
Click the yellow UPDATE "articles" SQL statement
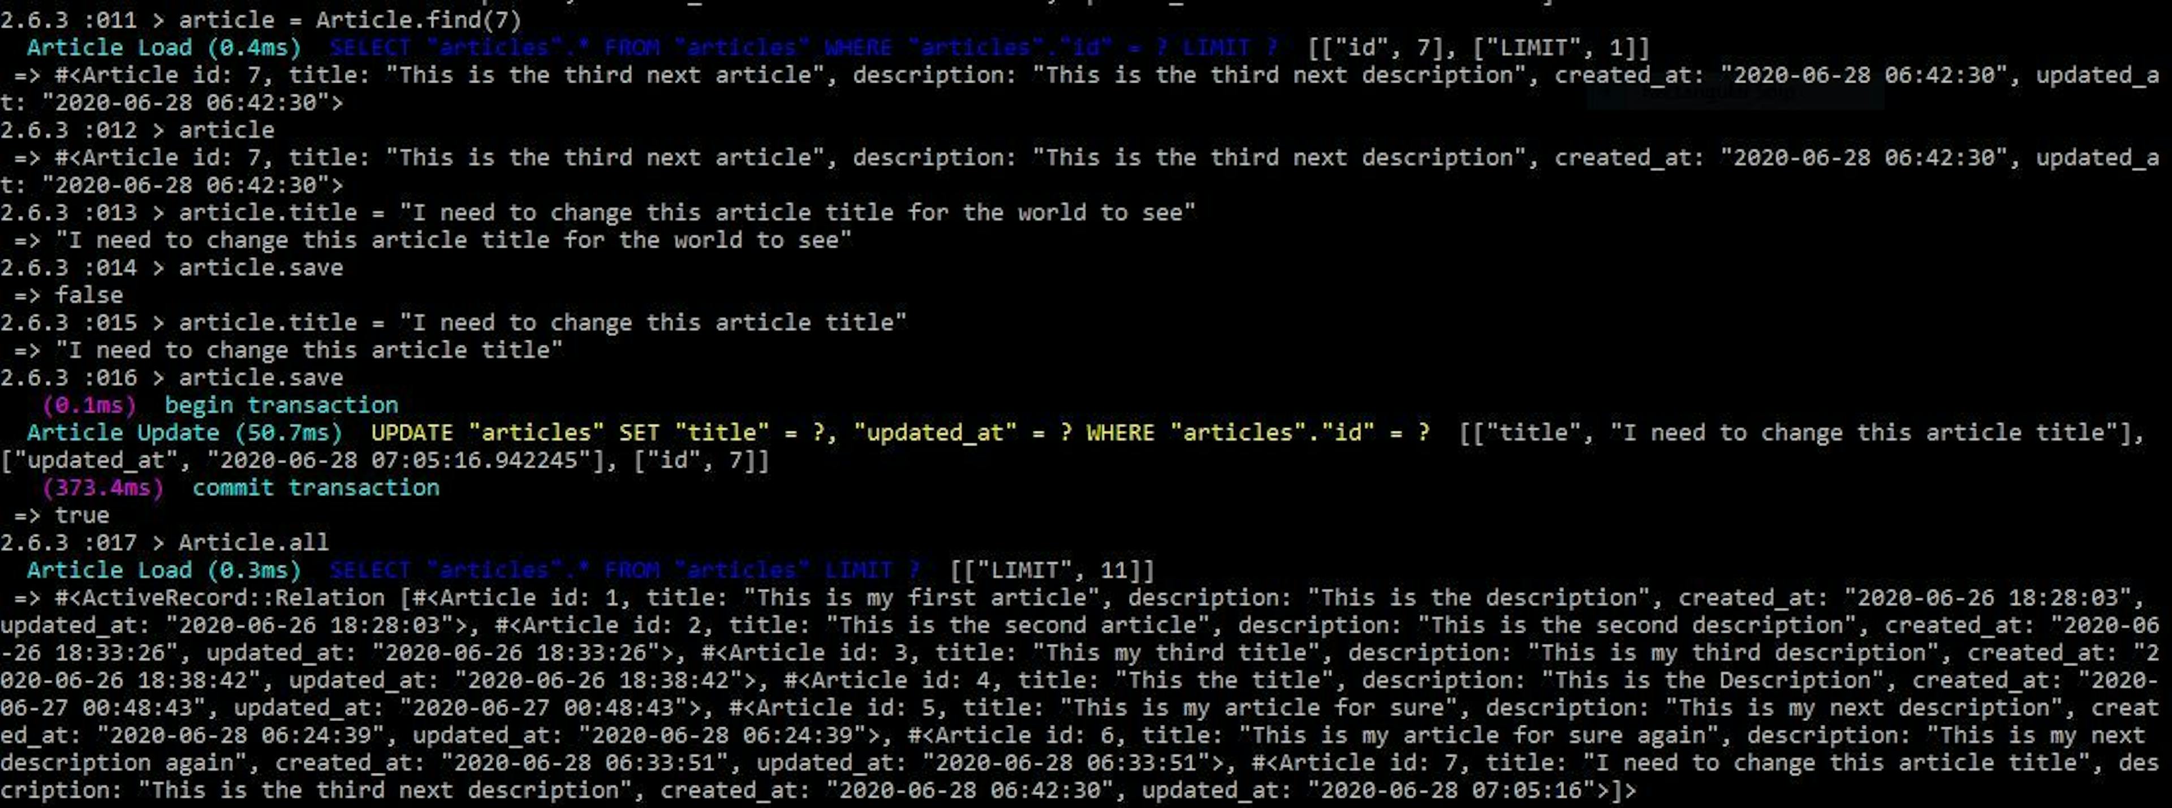pos(900,432)
